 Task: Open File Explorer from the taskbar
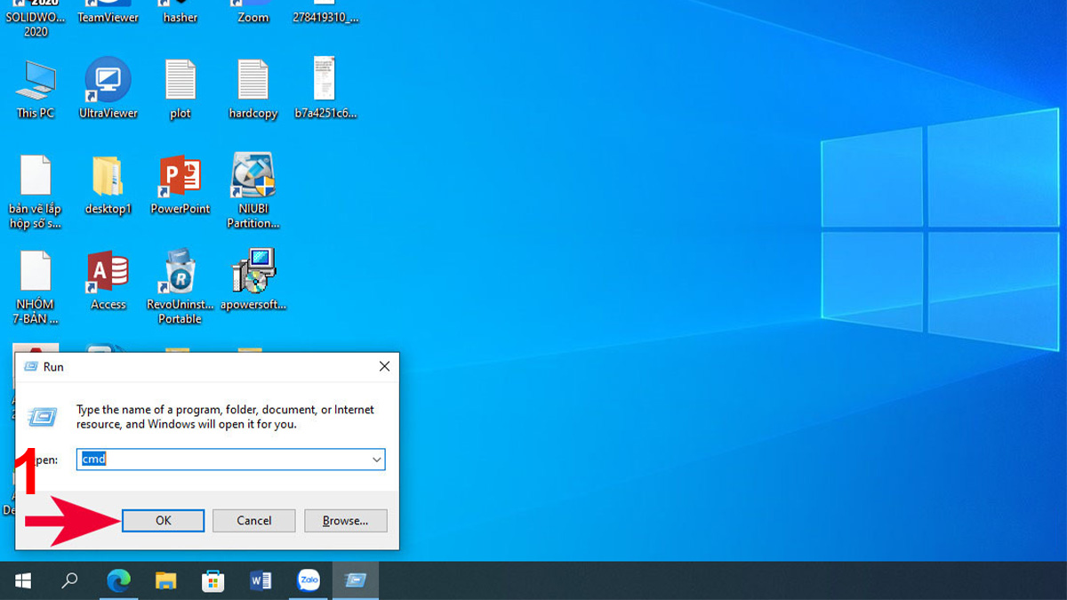[165, 581]
